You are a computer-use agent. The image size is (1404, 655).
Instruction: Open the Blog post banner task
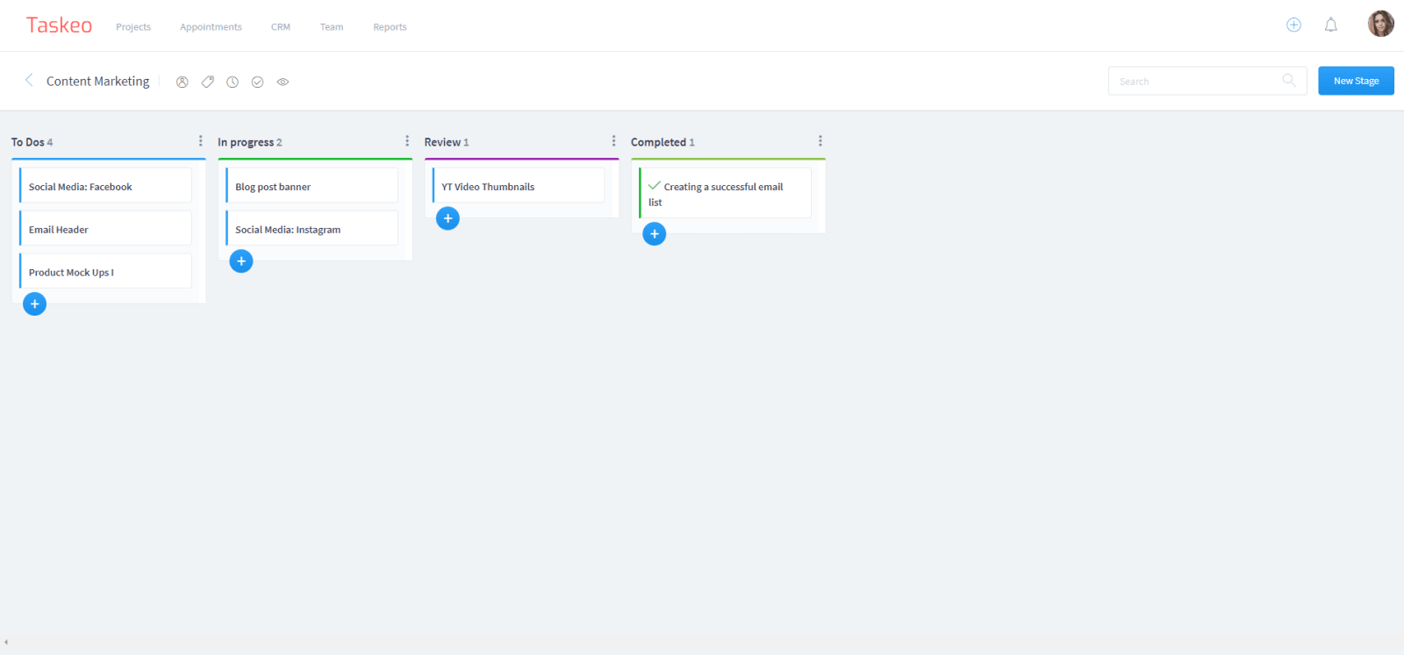point(312,186)
